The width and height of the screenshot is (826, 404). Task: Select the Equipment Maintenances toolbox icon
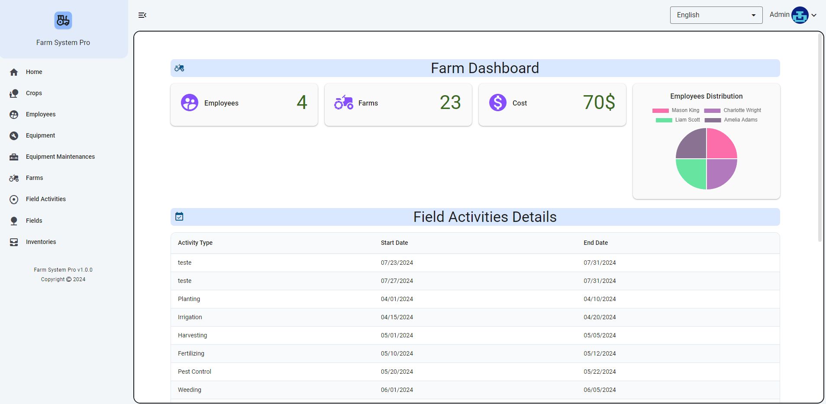tap(14, 157)
